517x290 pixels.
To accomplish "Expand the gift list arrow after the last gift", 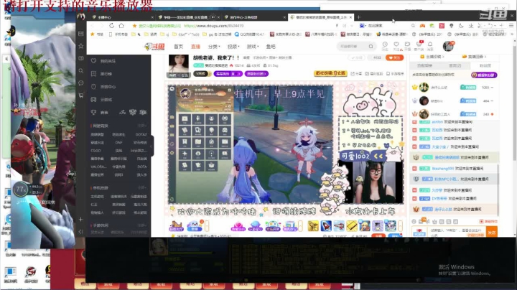I will tap(400, 225).
